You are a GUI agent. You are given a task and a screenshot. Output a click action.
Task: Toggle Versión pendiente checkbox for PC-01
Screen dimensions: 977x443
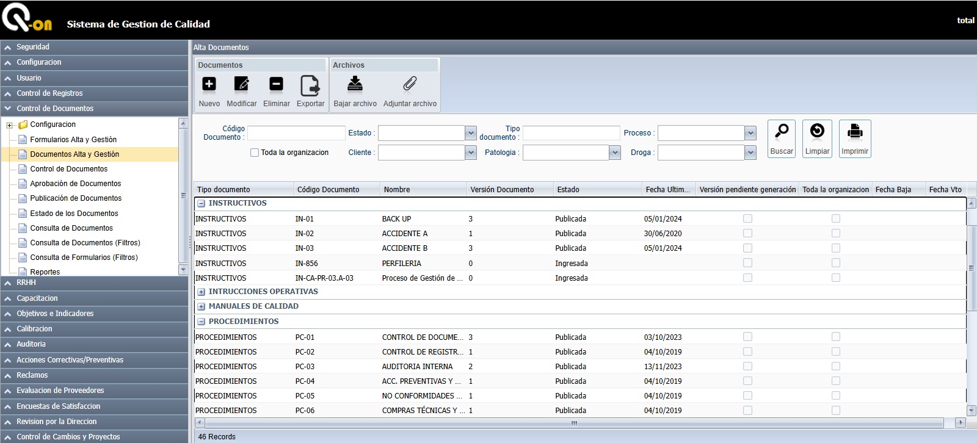click(x=747, y=337)
